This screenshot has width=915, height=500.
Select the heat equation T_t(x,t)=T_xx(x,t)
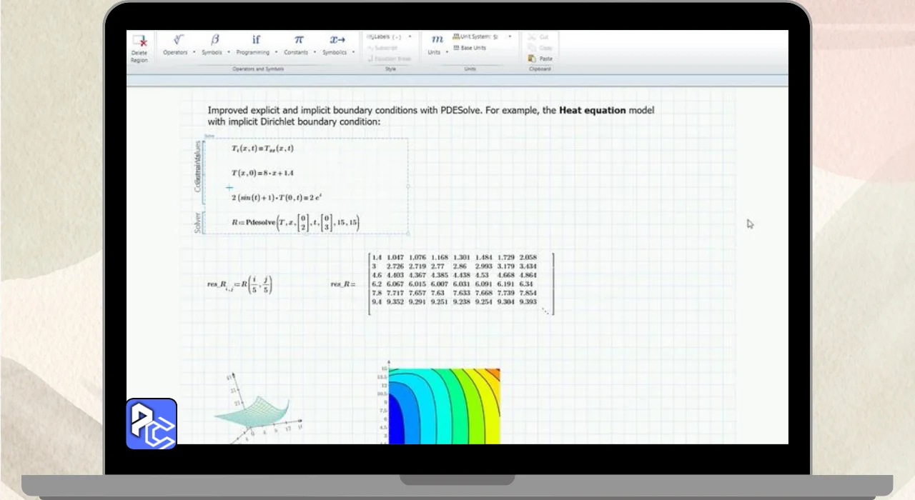[x=262, y=149]
